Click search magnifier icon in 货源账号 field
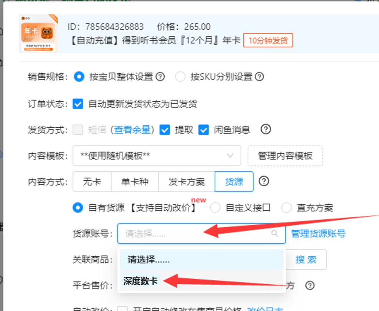The width and height of the screenshot is (379, 311). pyautogui.click(x=275, y=233)
